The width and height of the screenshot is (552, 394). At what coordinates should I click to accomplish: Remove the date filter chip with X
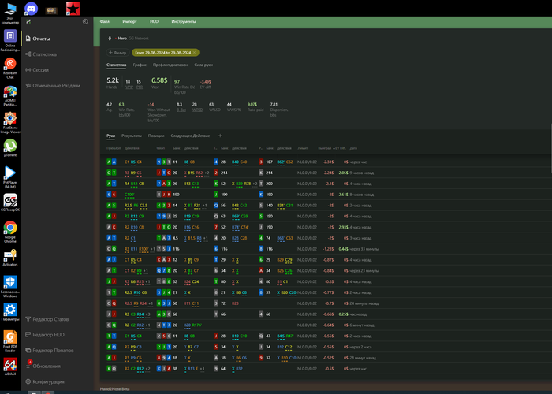tap(194, 53)
